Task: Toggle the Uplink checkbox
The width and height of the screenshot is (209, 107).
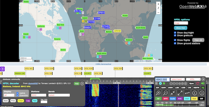Action: (x=18, y=93)
